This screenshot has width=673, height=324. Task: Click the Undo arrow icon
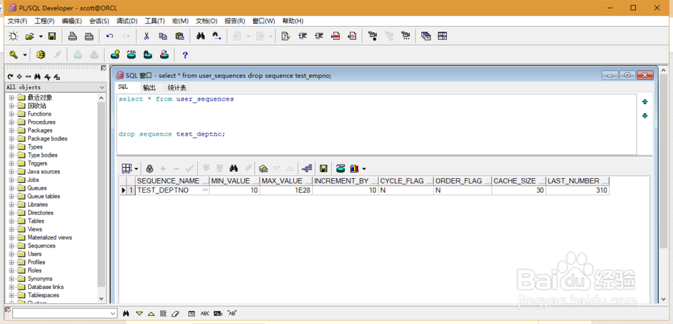pos(110,36)
